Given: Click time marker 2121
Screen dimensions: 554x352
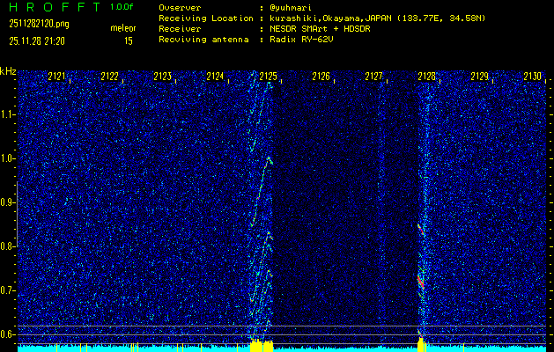Looking at the screenshot, I should pos(56,77).
